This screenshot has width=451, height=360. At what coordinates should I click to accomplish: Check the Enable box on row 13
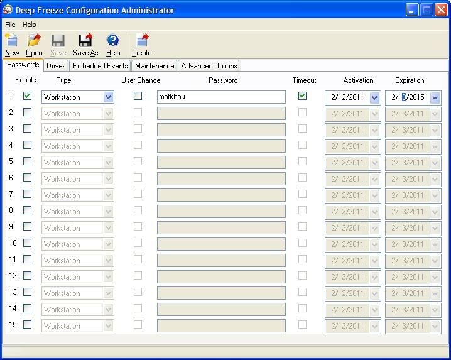pos(28,292)
